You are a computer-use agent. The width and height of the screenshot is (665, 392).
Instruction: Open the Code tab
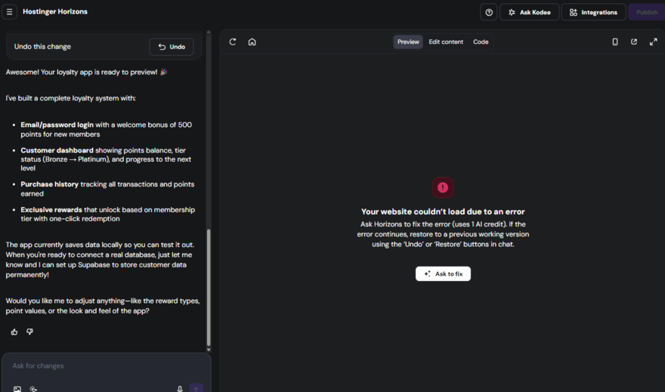tap(481, 42)
